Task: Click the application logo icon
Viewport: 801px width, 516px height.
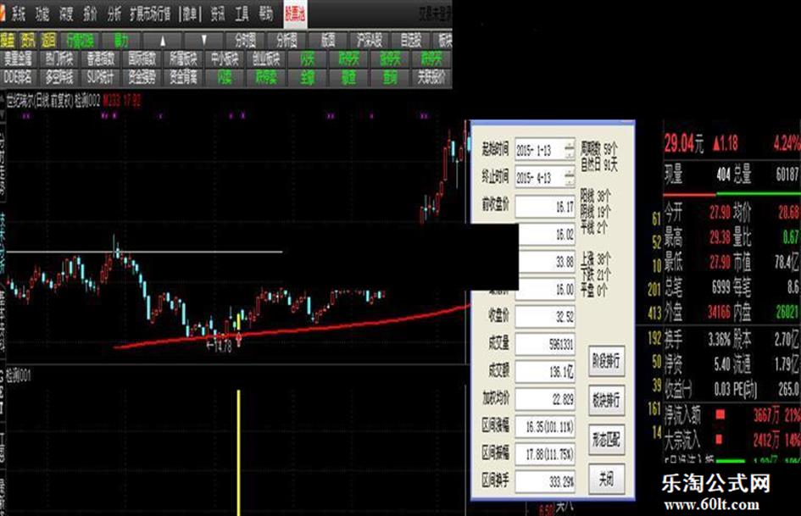Action: [3, 14]
